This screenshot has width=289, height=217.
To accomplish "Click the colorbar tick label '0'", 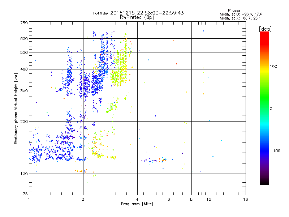I will [271, 109].
